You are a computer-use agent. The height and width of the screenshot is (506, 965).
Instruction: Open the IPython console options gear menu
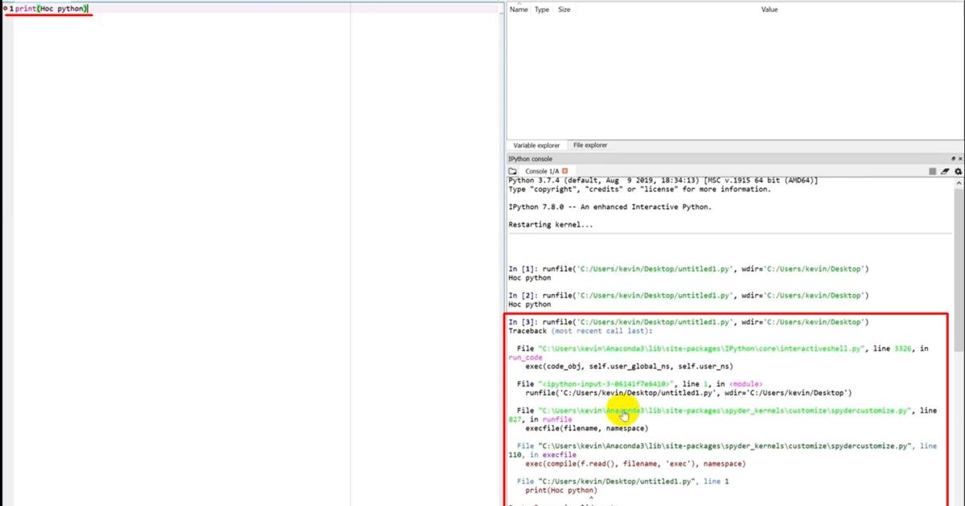(x=958, y=171)
